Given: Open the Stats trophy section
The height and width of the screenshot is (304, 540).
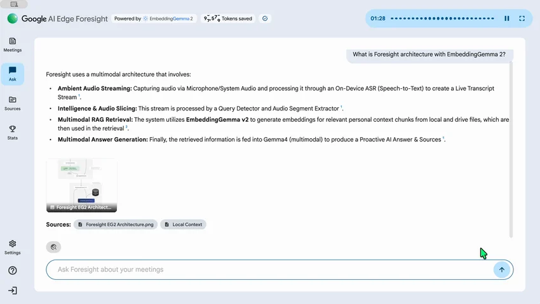Looking at the screenshot, I should coord(13,133).
